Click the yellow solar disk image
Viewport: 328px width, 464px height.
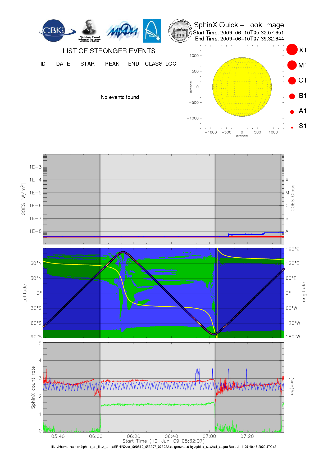pos(242,87)
